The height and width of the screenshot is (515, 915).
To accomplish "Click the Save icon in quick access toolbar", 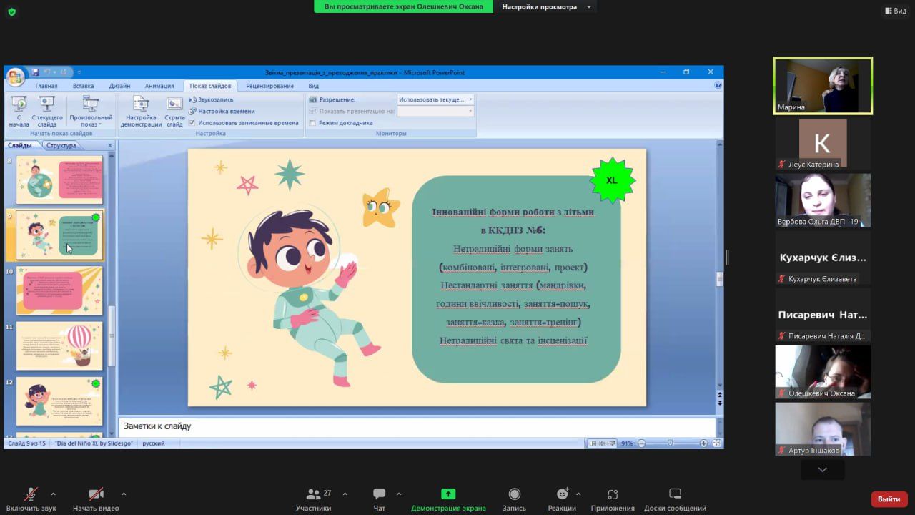I will click(35, 72).
